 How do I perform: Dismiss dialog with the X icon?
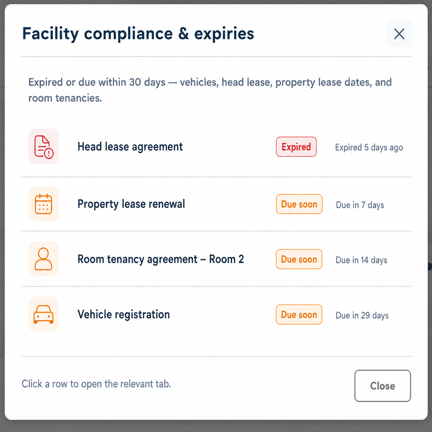[399, 33]
